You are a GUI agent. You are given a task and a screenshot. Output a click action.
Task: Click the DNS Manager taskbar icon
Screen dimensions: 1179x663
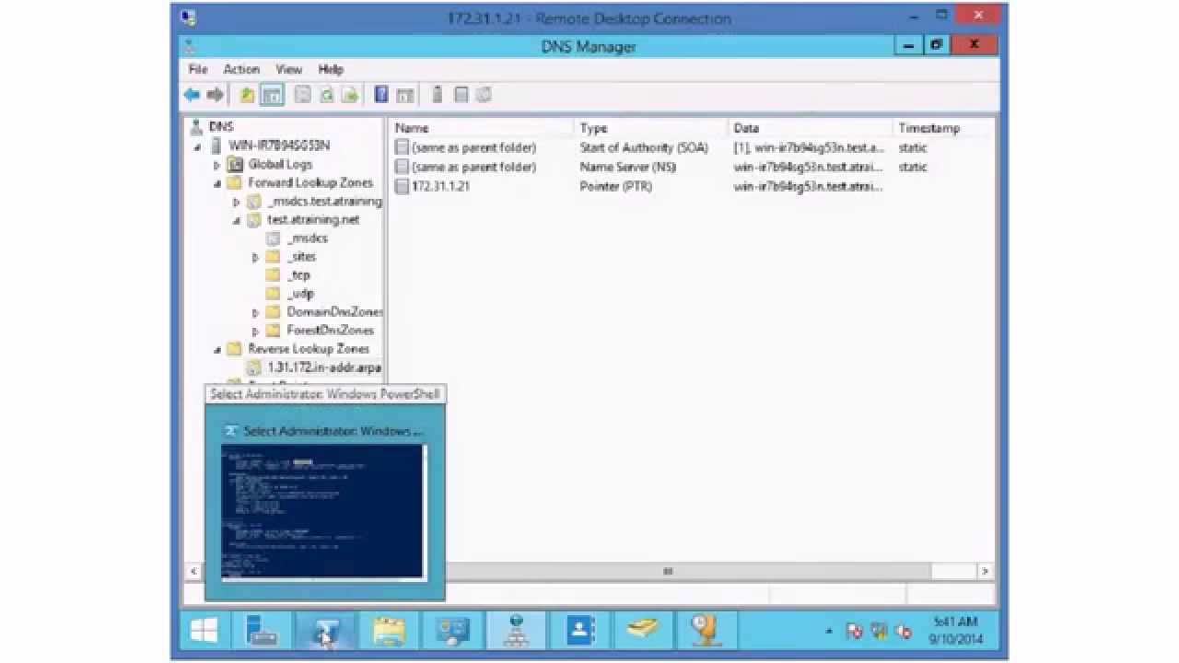click(516, 631)
